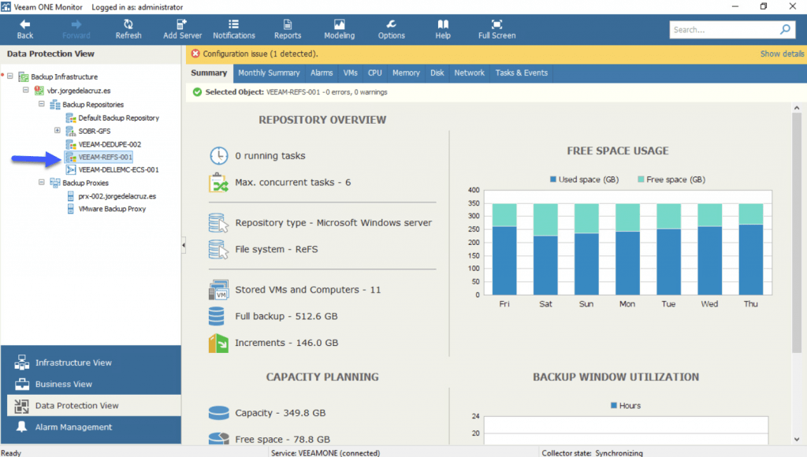Collapse the Backup Proxies tree node
807x457 pixels.
coord(42,183)
